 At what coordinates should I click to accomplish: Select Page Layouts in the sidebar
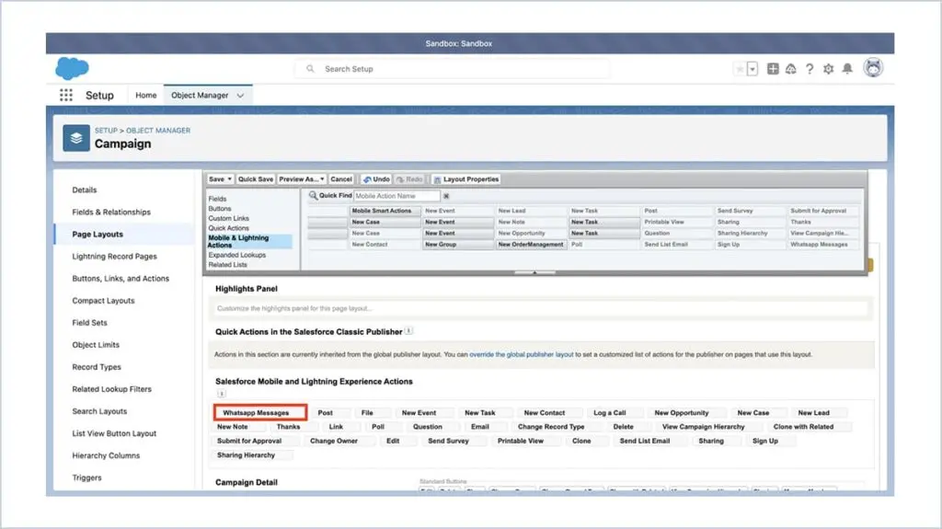98,235
